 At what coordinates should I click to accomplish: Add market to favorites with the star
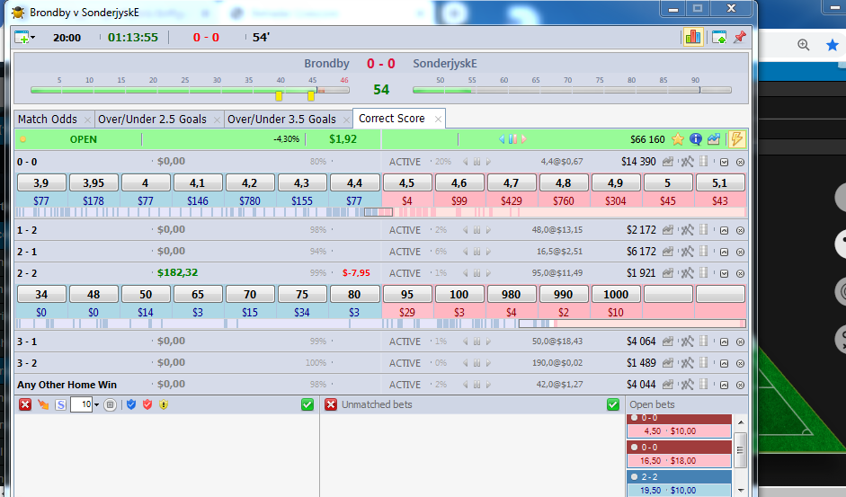tap(678, 139)
